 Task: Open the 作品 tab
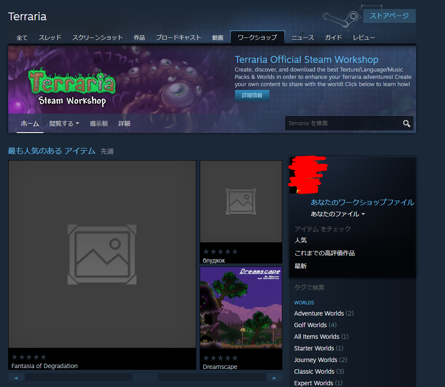(x=139, y=38)
